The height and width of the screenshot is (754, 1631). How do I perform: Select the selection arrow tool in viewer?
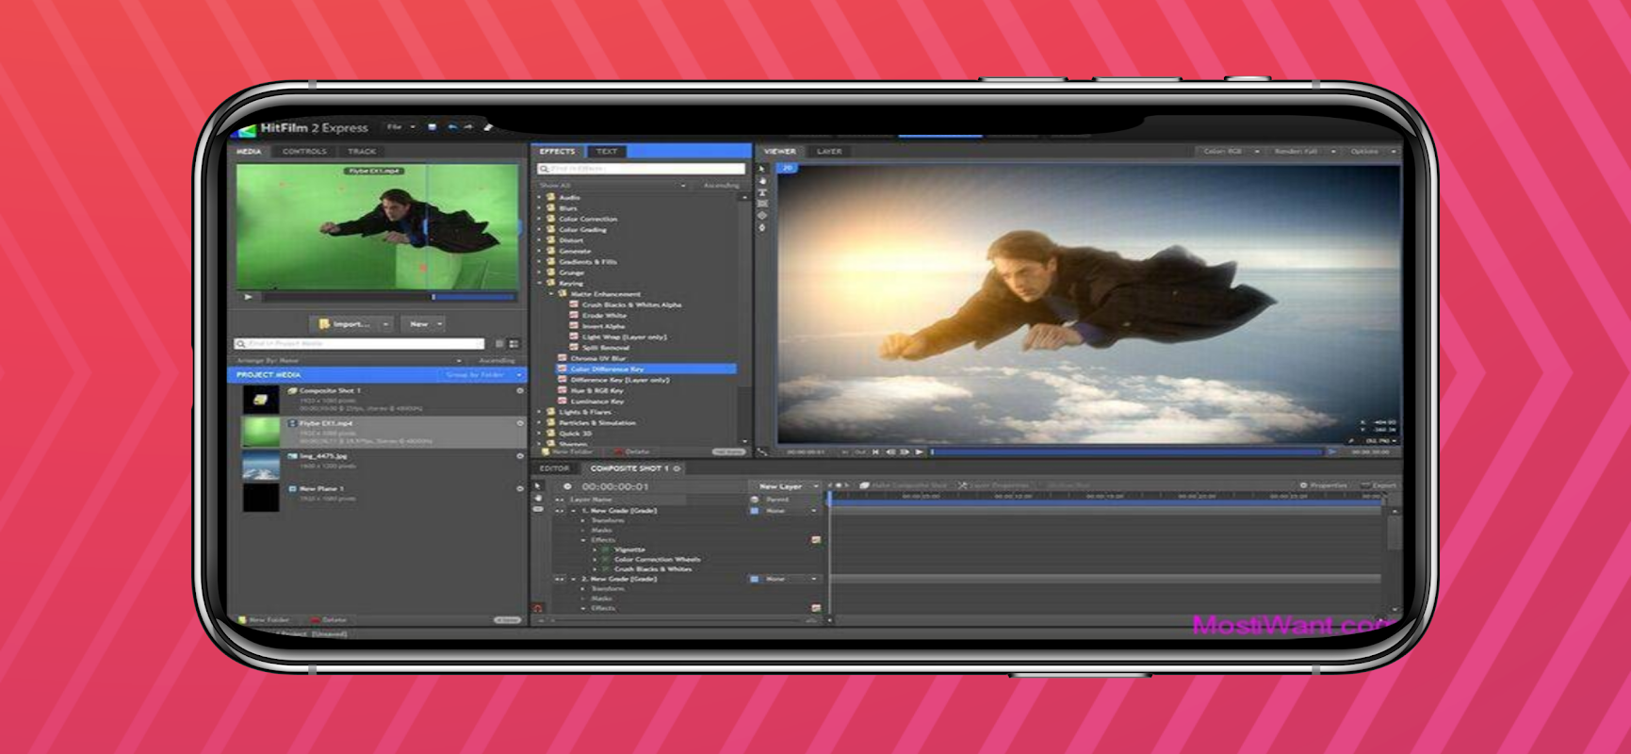coord(762,169)
